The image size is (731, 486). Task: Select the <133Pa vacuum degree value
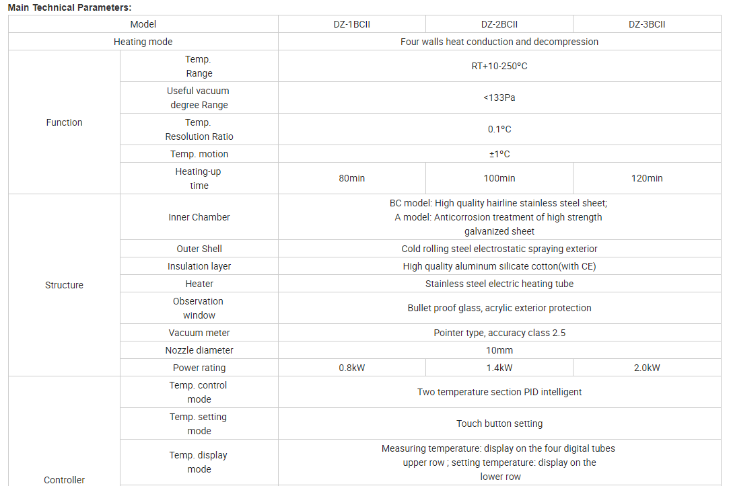pyautogui.click(x=499, y=97)
